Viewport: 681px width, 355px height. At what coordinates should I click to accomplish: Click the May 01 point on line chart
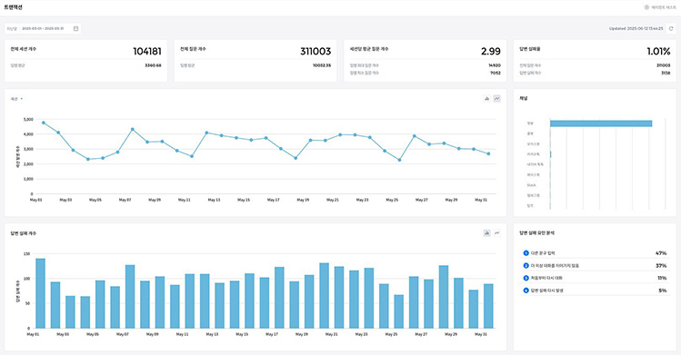pyautogui.click(x=44, y=123)
